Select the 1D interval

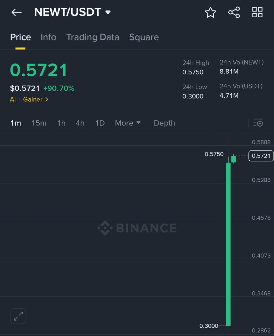point(100,123)
